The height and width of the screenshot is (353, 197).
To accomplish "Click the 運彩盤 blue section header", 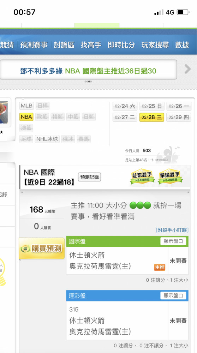I will [x=127, y=295].
